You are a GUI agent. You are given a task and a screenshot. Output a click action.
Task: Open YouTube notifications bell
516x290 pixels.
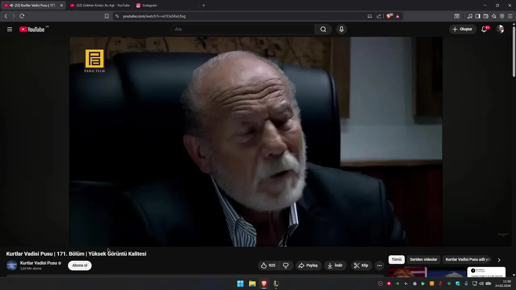485,29
